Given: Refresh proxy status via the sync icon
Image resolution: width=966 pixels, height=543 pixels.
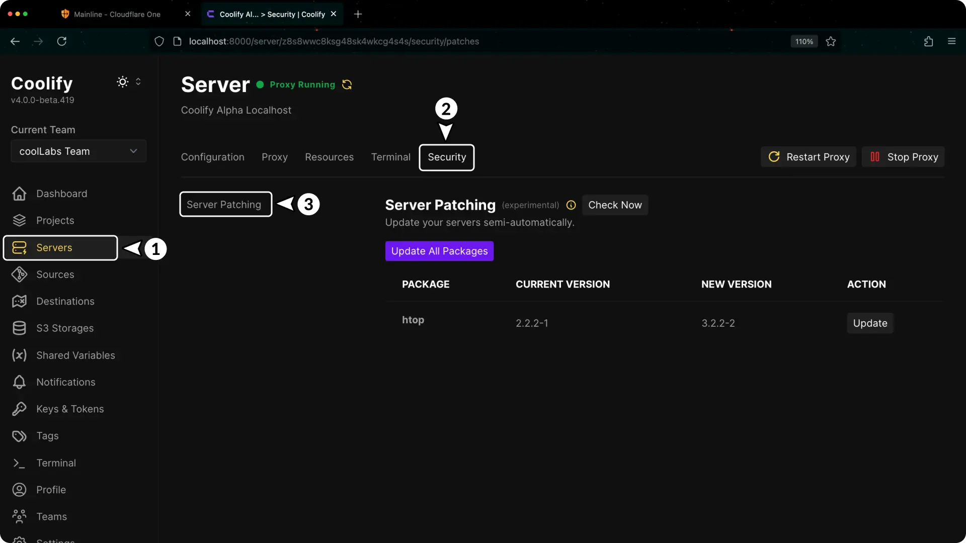Looking at the screenshot, I should [x=347, y=84].
